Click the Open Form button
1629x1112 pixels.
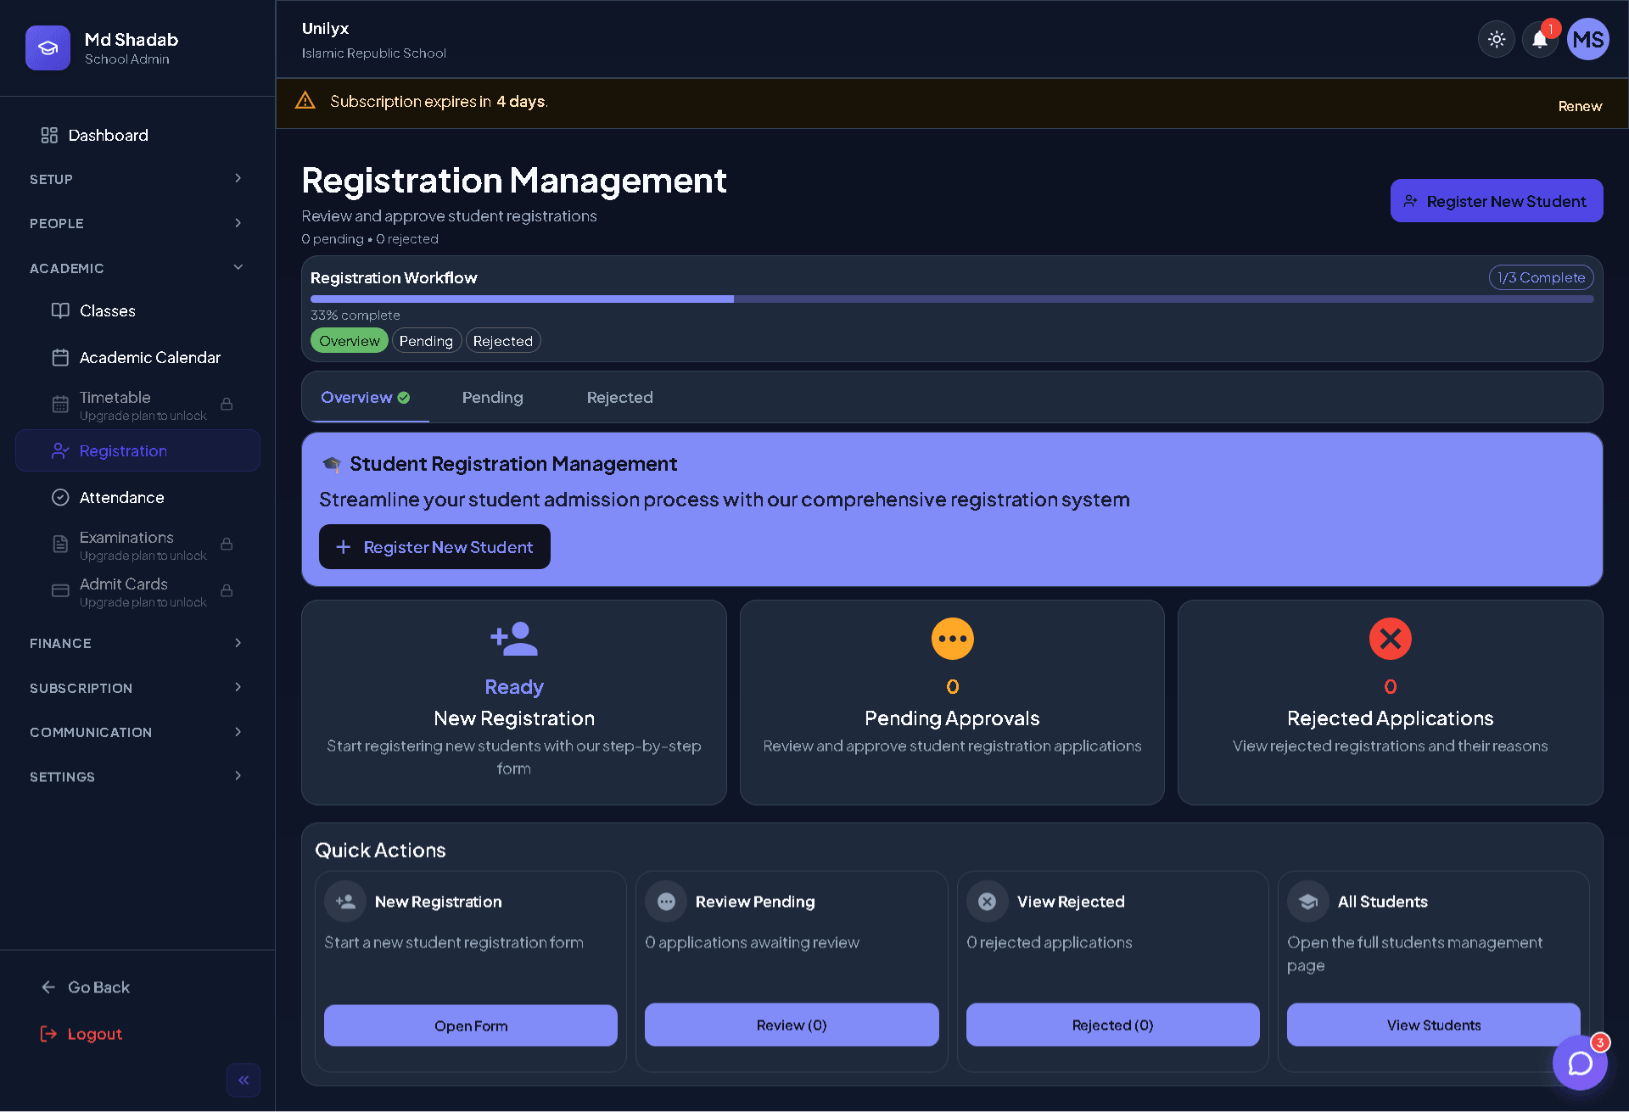(x=471, y=1025)
